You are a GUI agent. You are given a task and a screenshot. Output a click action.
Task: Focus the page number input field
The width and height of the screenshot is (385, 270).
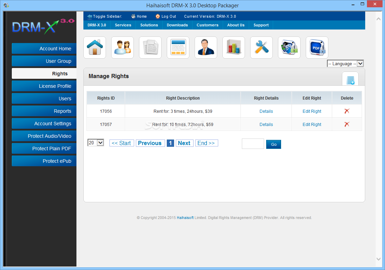pos(253,144)
